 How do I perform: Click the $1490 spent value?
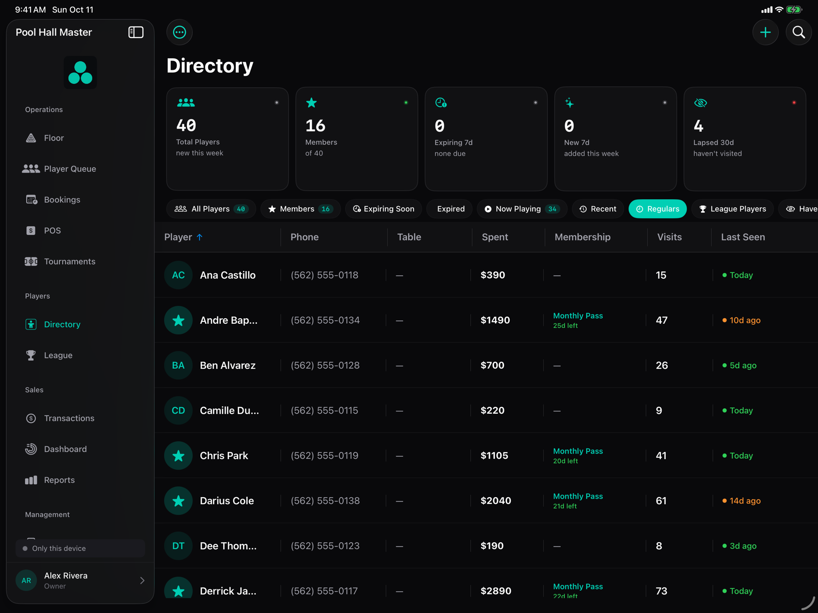(495, 320)
